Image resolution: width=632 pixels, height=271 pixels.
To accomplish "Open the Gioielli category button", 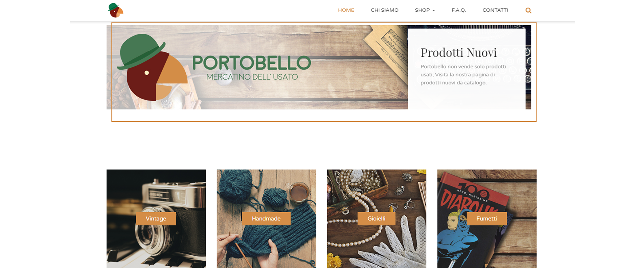I will coord(376,219).
